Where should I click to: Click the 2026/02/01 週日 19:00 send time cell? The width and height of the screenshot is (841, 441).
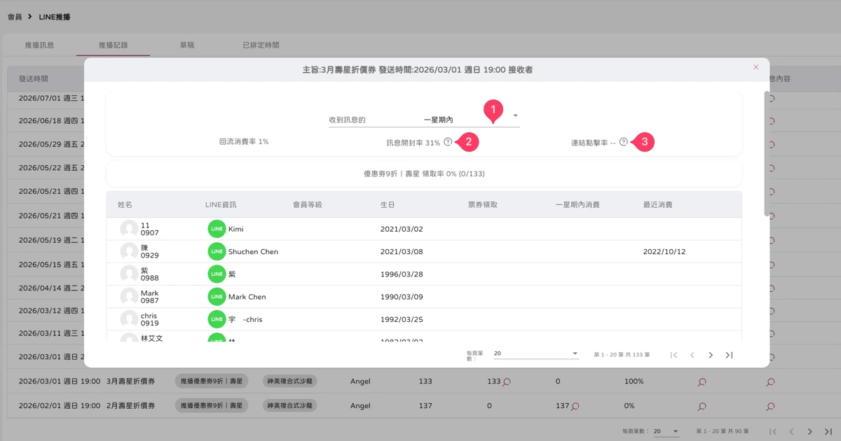(x=60, y=405)
